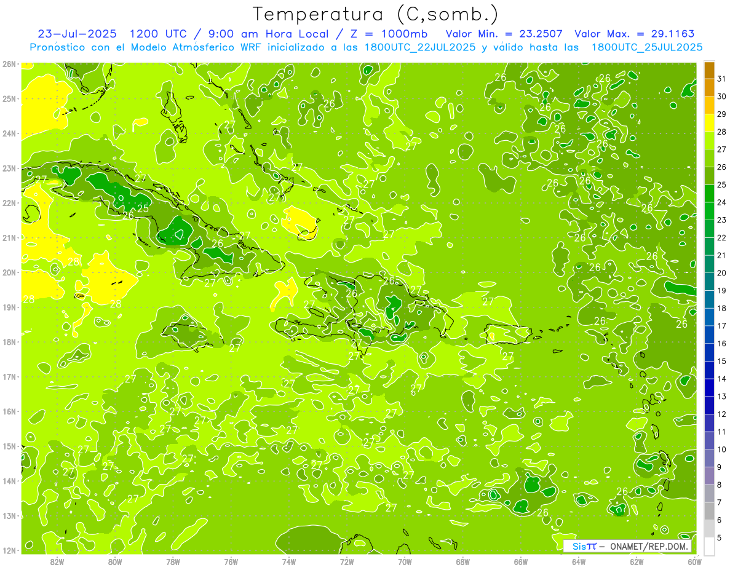Click the 26N latitude axis label
The image size is (738, 570).
click(9, 64)
